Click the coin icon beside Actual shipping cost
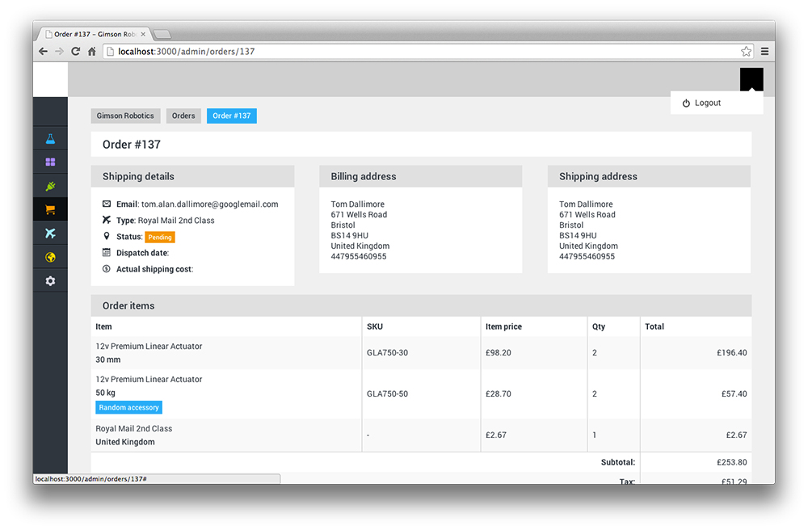808x530 pixels. (106, 268)
